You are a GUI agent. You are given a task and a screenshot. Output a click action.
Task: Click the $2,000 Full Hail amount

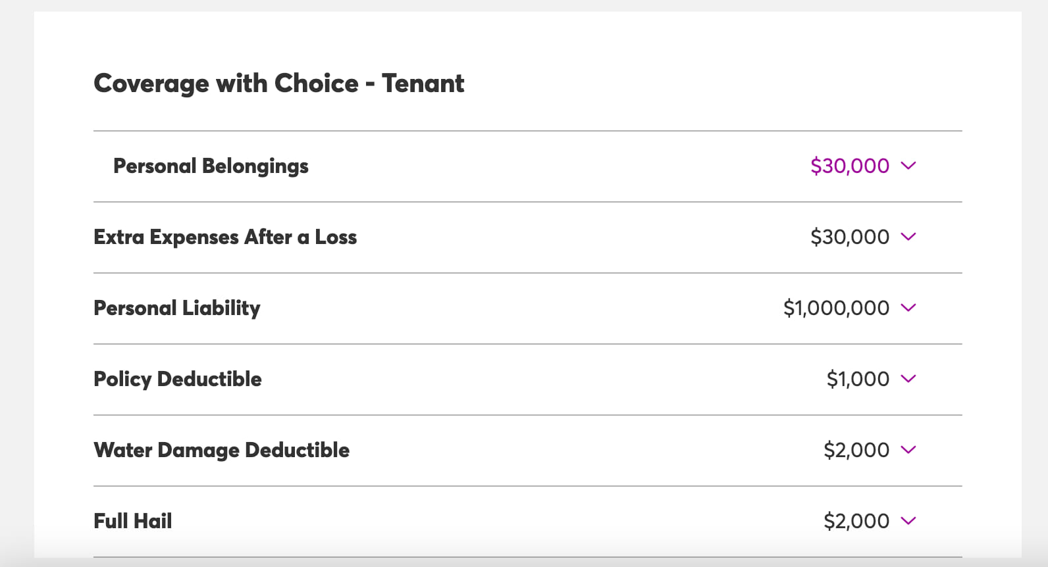[x=856, y=520]
